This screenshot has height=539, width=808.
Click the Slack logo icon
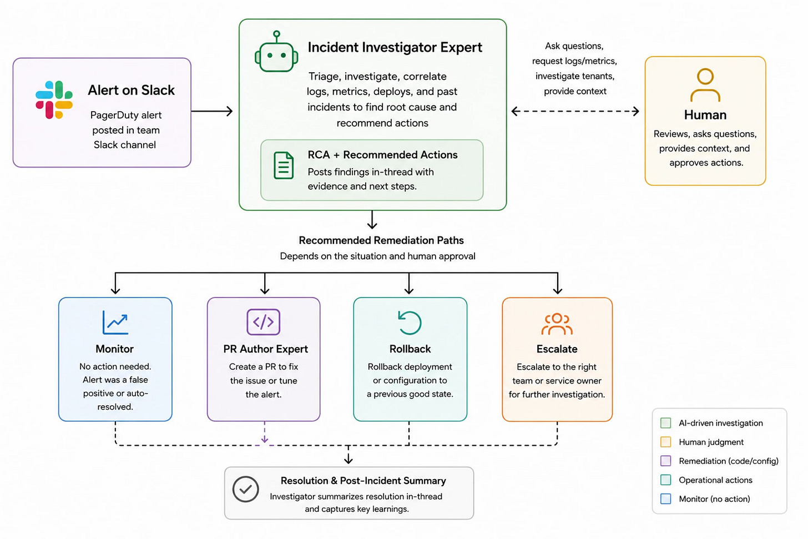pos(54,100)
